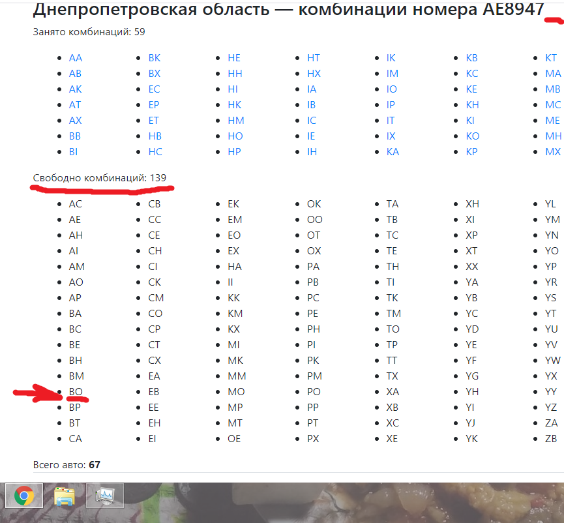
Task: Open the IO combination link
Action: (x=392, y=89)
